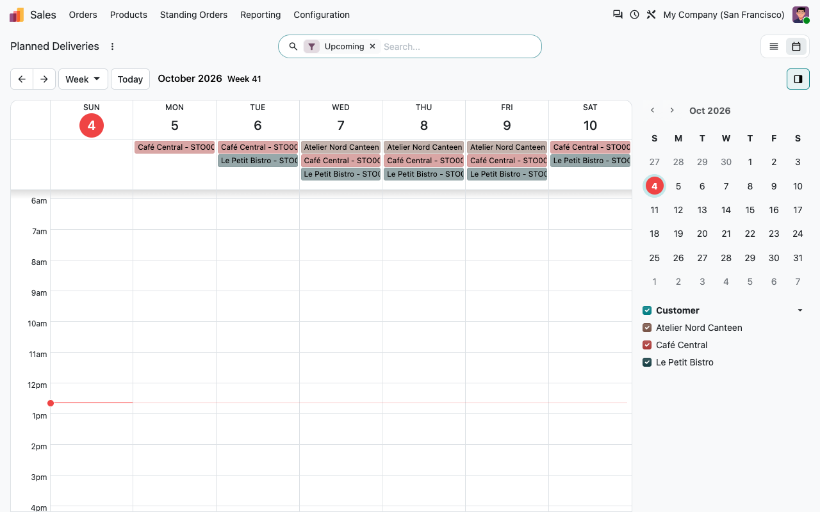Click the Today button
The image size is (820, 512).
(130, 79)
